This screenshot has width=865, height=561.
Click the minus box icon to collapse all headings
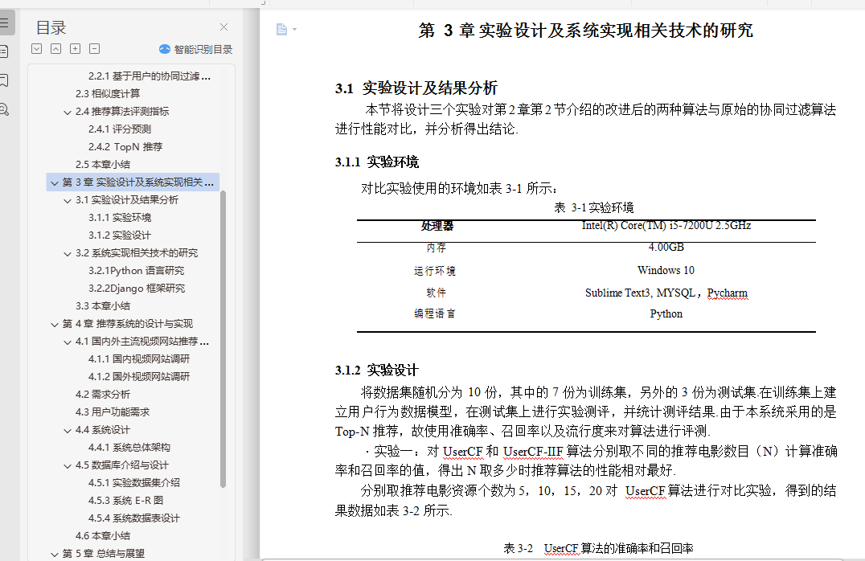click(94, 48)
